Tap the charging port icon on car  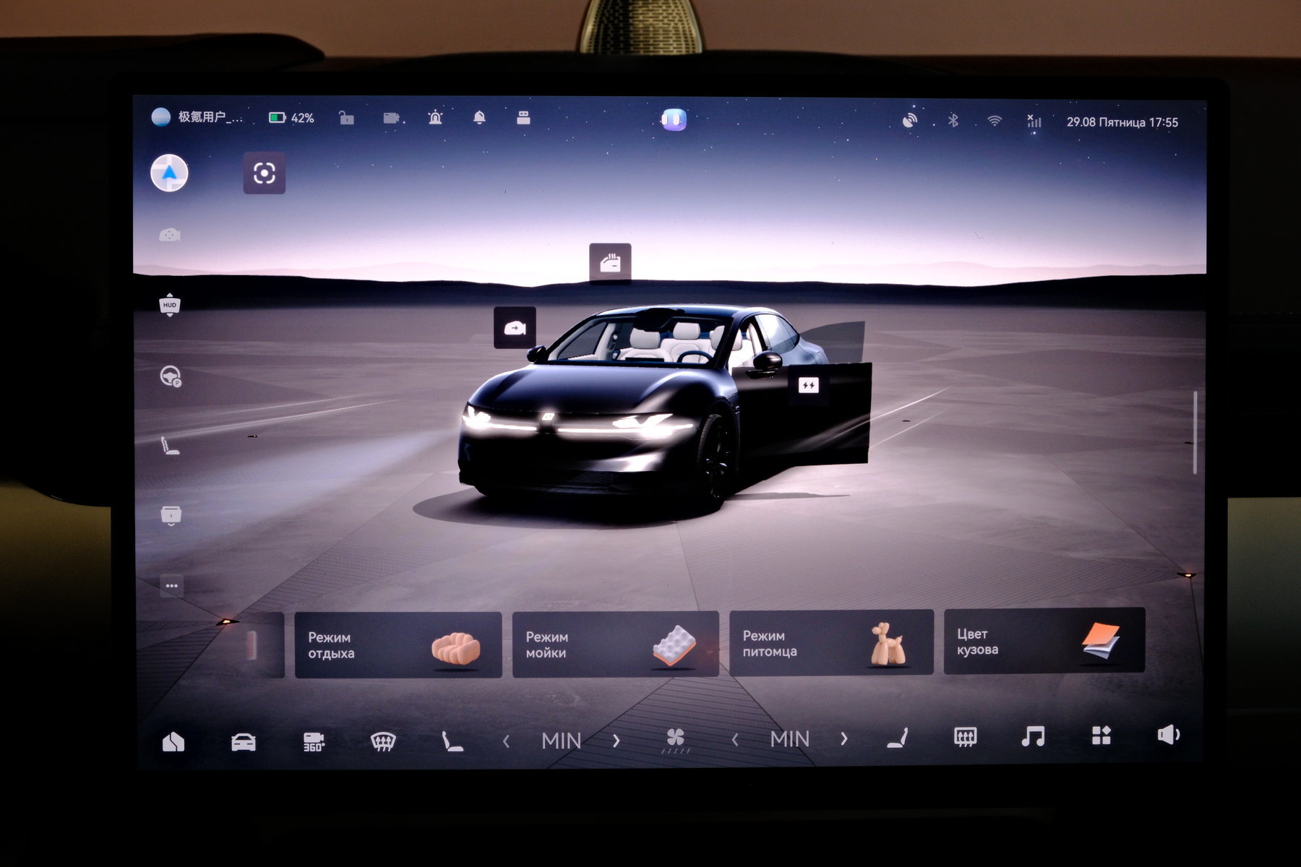pos(808,386)
